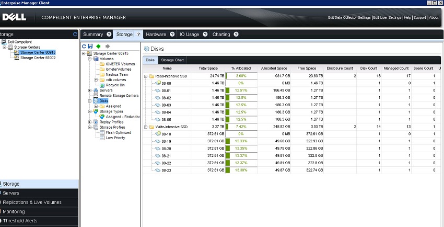This screenshot has width=444, height=227.
Task: Select the Nashua-Team folder
Action: click(117, 74)
